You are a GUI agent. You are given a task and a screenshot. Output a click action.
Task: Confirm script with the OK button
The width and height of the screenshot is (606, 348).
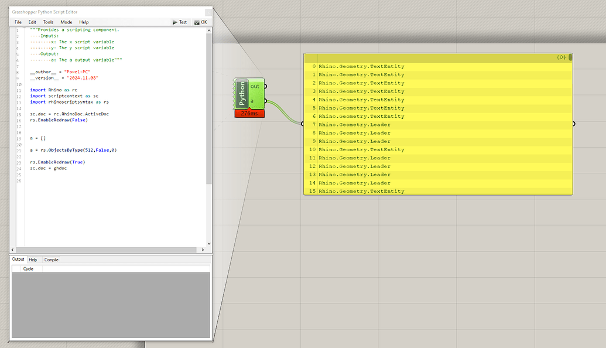(201, 22)
